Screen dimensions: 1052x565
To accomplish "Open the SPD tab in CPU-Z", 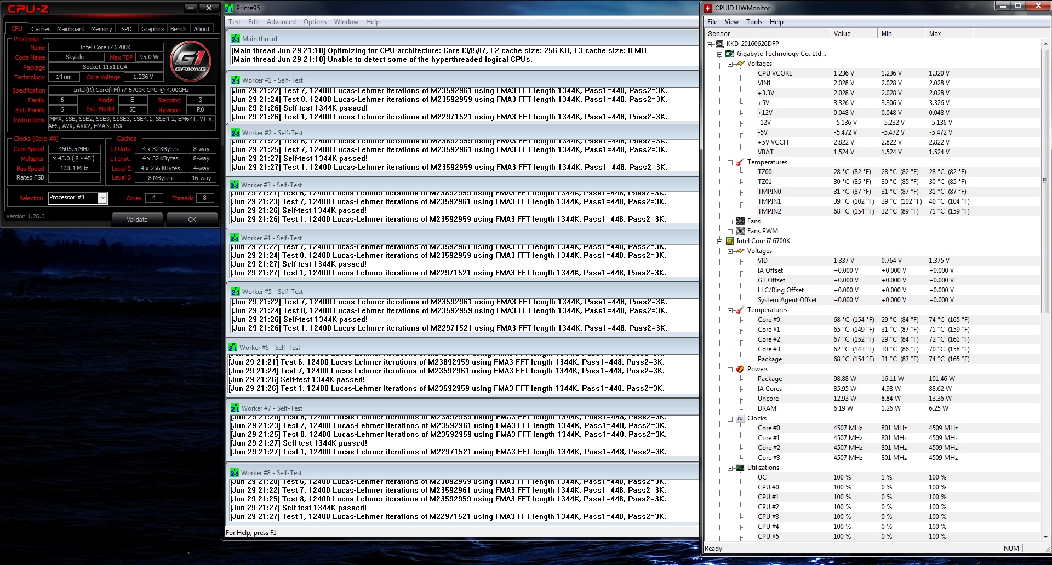I will pos(126,29).
